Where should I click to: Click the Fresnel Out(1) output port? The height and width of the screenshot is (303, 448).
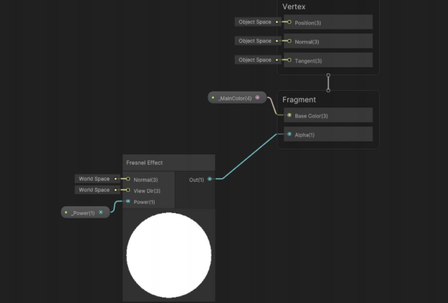[210, 179]
